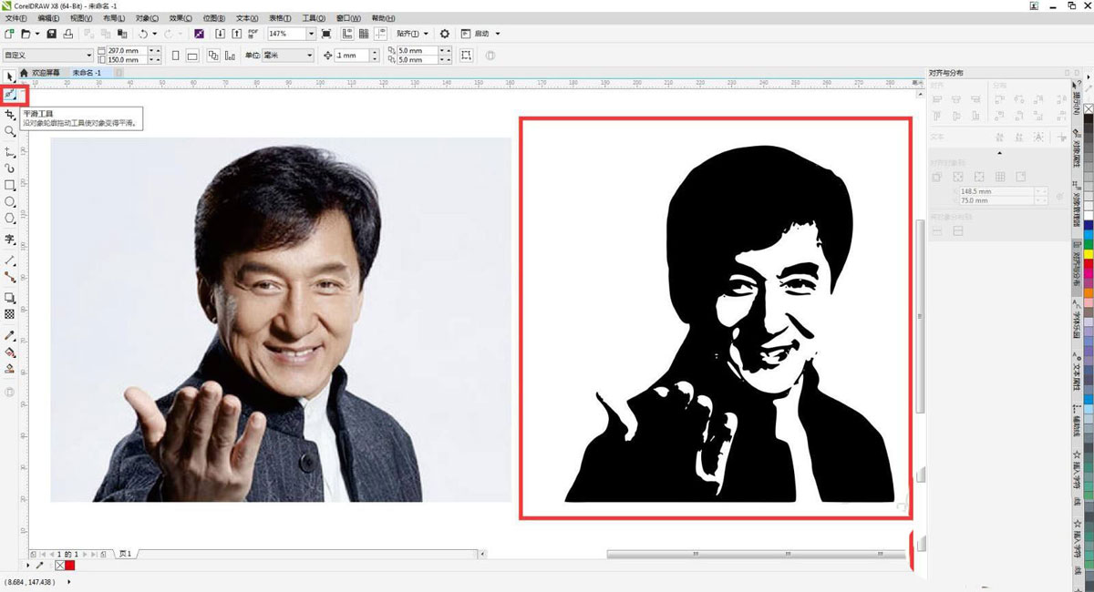1094x592 pixels.
Task: Toggle portrait page orientation
Action: [x=176, y=56]
